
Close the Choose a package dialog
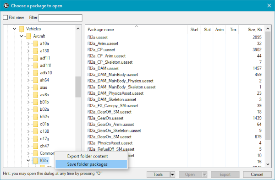(x=269, y=5)
